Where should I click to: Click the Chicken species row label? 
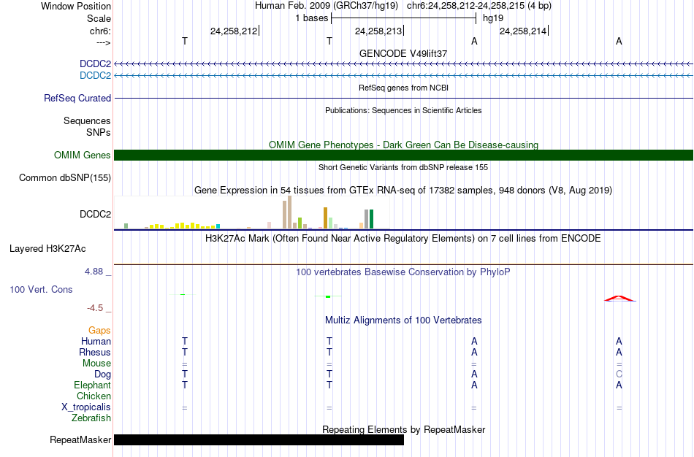coord(94,396)
